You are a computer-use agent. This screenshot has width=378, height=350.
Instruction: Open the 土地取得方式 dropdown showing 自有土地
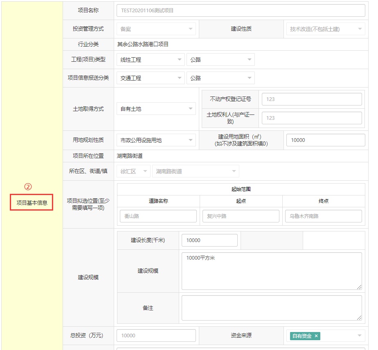pyautogui.click(x=156, y=109)
